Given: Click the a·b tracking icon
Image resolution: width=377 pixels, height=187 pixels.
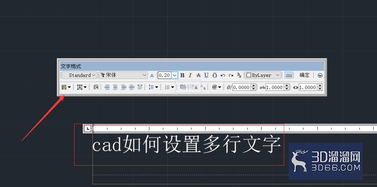Looking at the screenshot, I should (x=262, y=87).
